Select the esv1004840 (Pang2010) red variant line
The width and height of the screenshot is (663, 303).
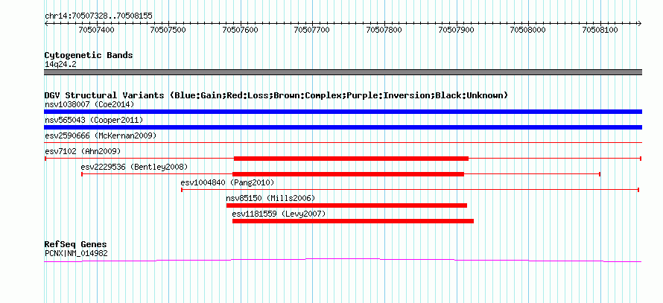point(410,190)
